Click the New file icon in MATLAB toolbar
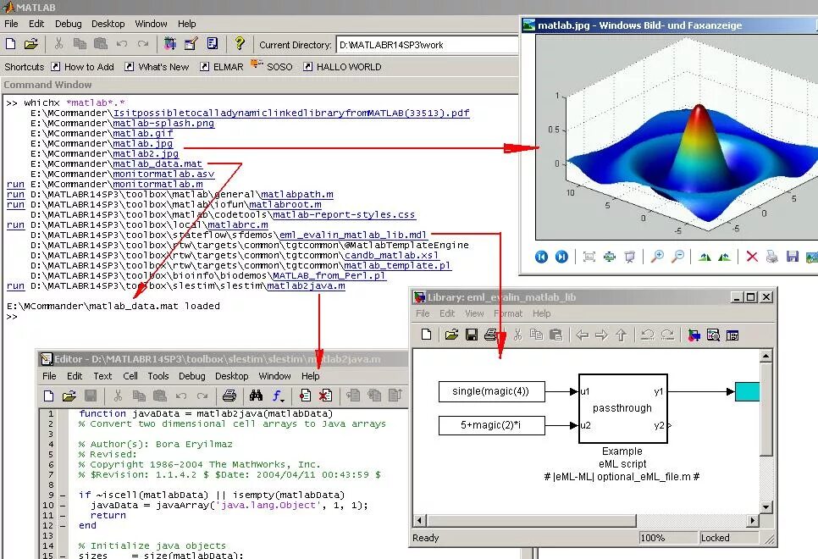This screenshot has width=818, height=559. [10, 44]
